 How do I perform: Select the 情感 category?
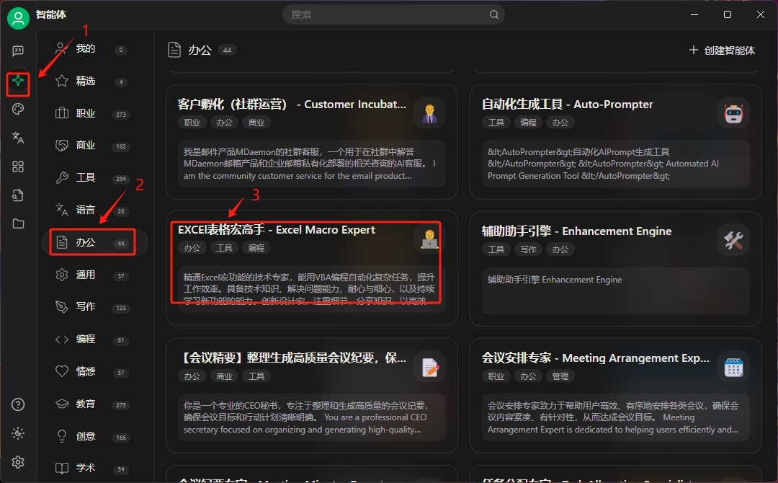95,371
